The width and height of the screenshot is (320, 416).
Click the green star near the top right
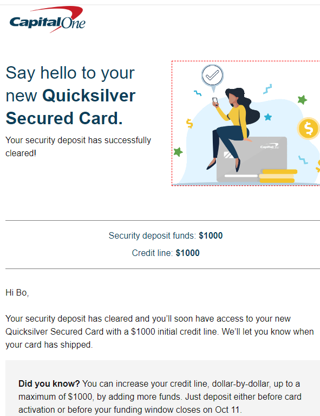[302, 100]
